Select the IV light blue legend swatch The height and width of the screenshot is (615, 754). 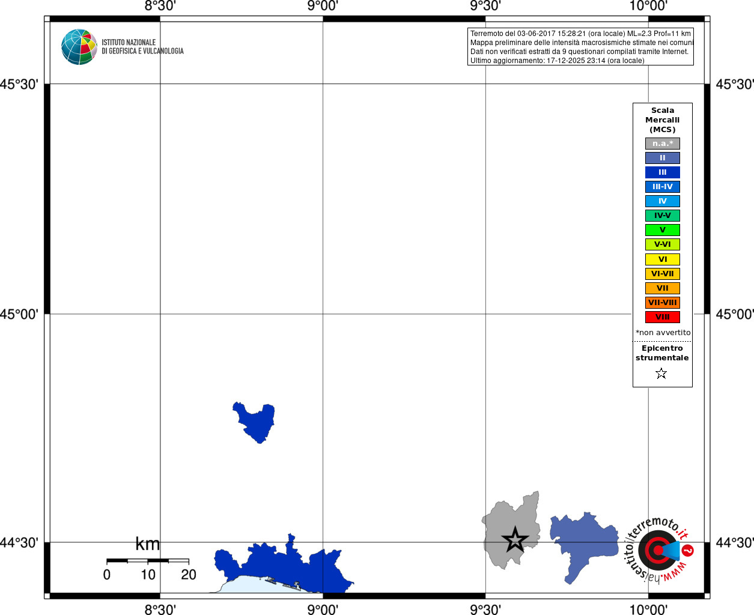pos(663,201)
